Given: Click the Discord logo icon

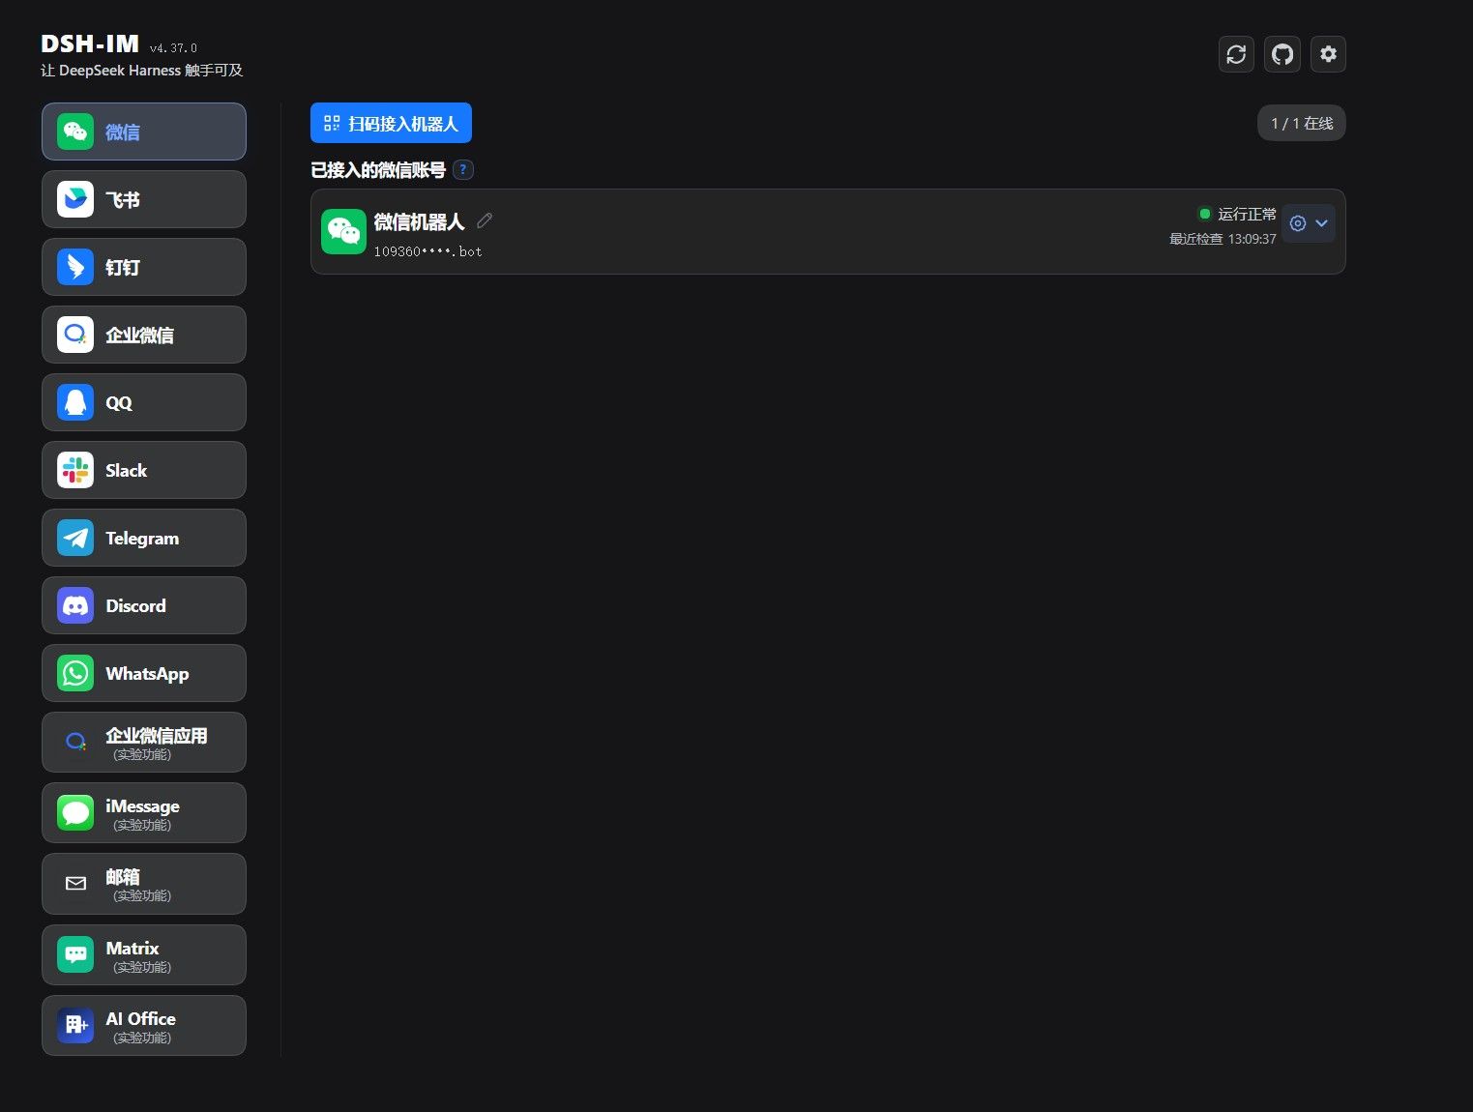Looking at the screenshot, I should 75,605.
